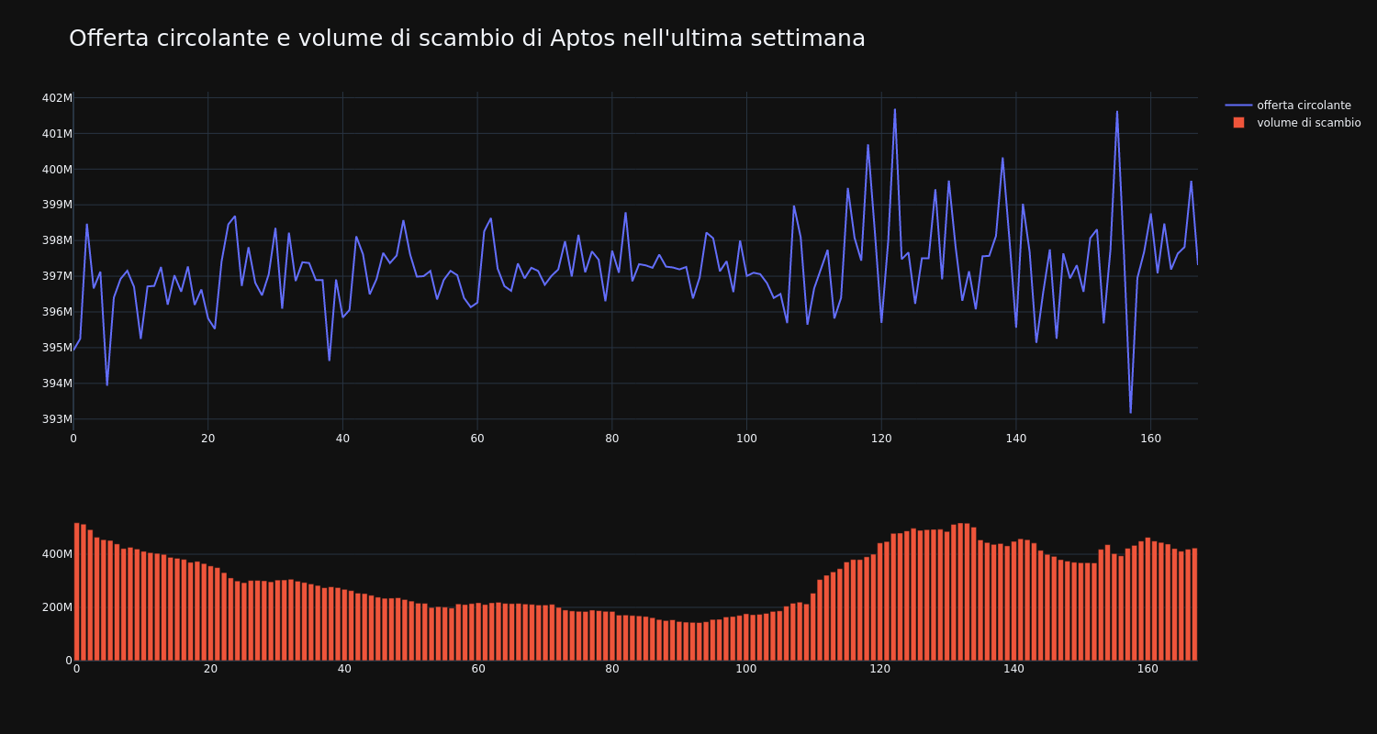
Task: Click the 393M y-axis label
Action: (x=57, y=419)
